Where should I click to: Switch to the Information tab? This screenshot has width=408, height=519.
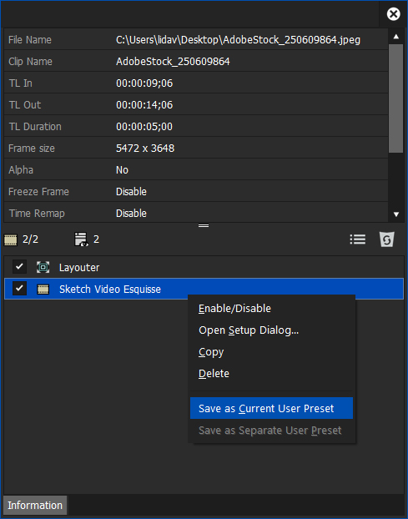point(35,505)
